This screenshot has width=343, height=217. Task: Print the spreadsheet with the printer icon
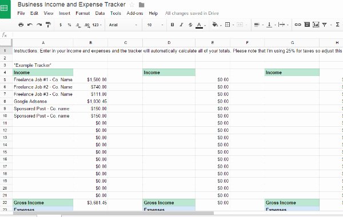21,25
